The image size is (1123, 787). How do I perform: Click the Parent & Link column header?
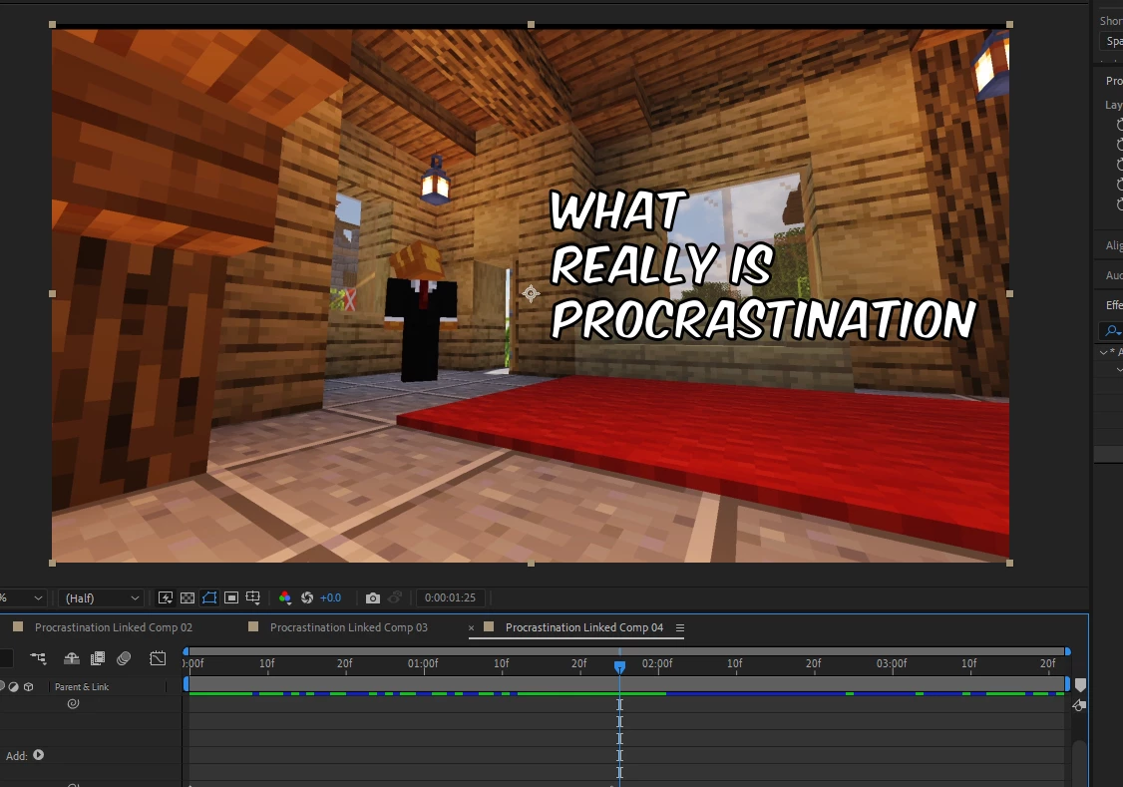pyautogui.click(x=82, y=686)
